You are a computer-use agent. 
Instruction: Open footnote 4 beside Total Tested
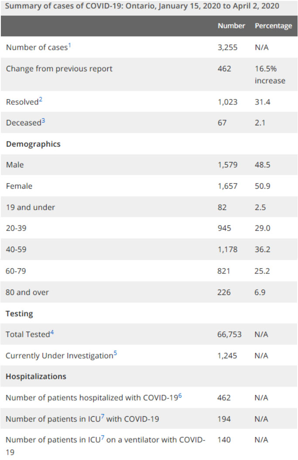pos(52,332)
